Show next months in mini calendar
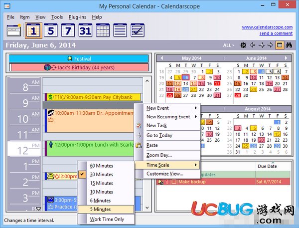 pyautogui.click(x=286, y=58)
